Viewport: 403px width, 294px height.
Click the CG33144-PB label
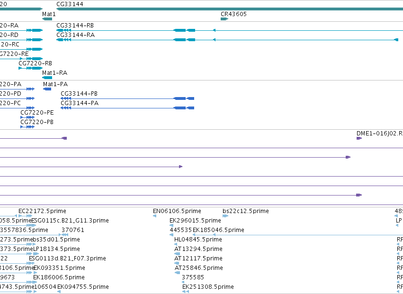pyautogui.click(x=79, y=94)
